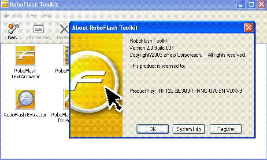
Task: Open the RoboFlash TextAnimator tool icon
Action: [x=26, y=55]
